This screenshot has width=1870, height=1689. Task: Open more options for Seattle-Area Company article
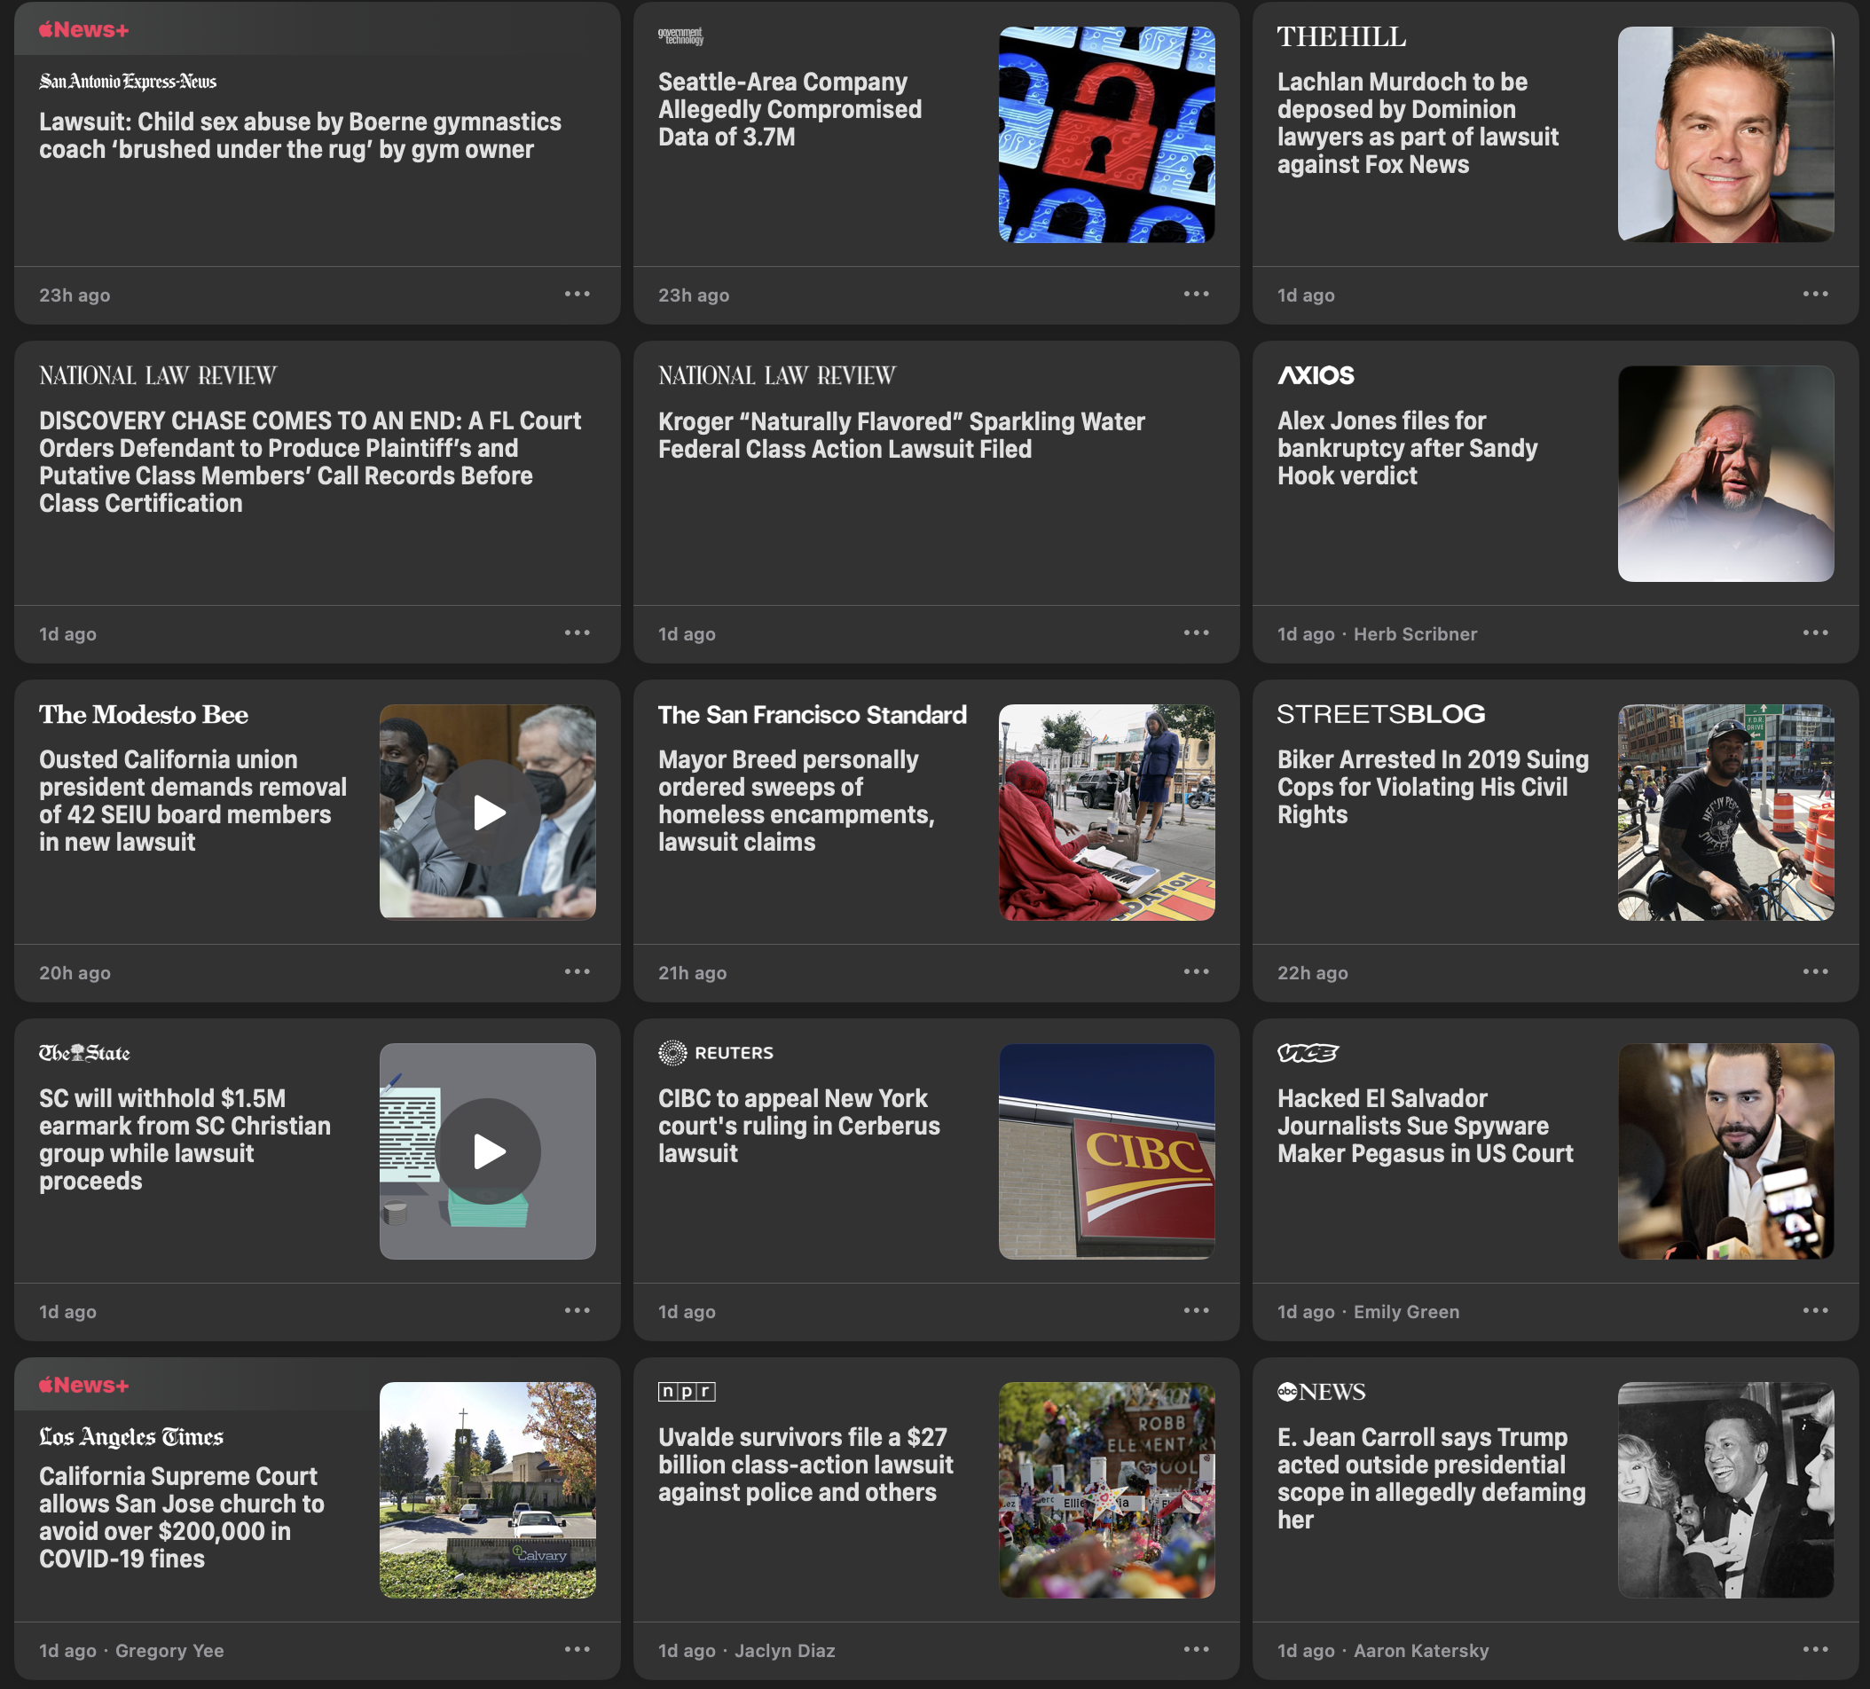(x=1196, y=294)
